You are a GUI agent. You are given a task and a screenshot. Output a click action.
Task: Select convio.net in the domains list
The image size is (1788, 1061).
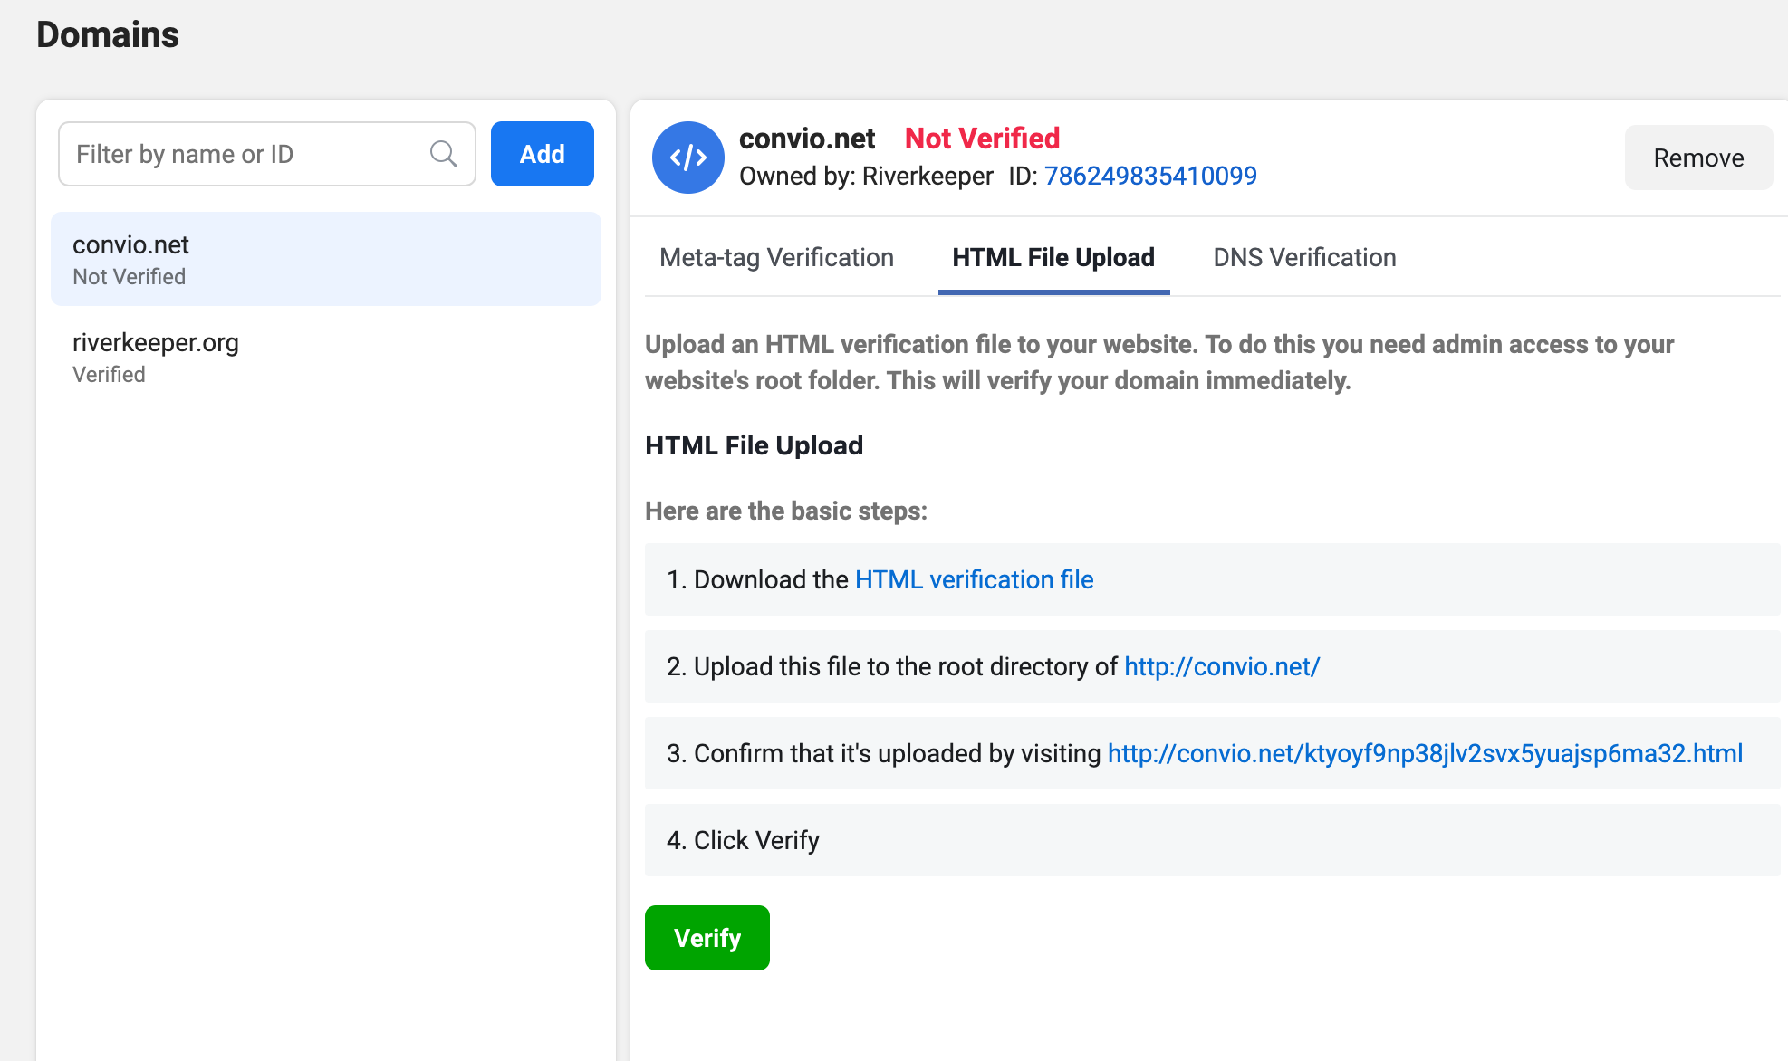(x=326, y=259)
